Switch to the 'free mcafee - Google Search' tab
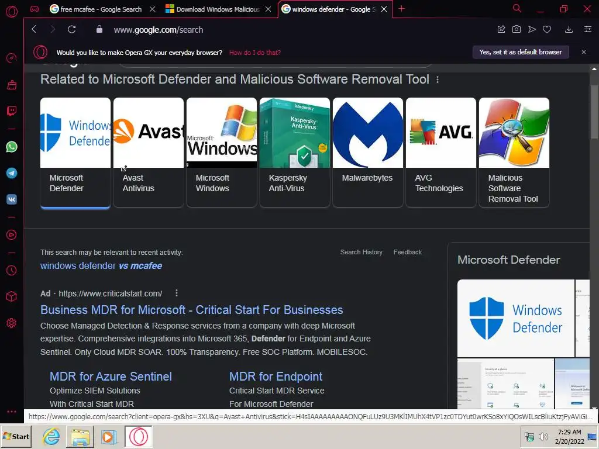This screenshot has width=599, height=449. point(101,9)
